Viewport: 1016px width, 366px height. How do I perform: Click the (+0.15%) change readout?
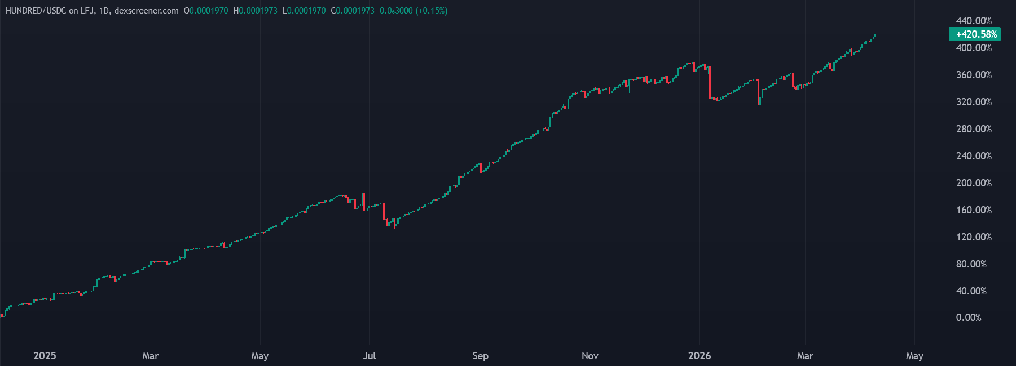pos(431,11)
